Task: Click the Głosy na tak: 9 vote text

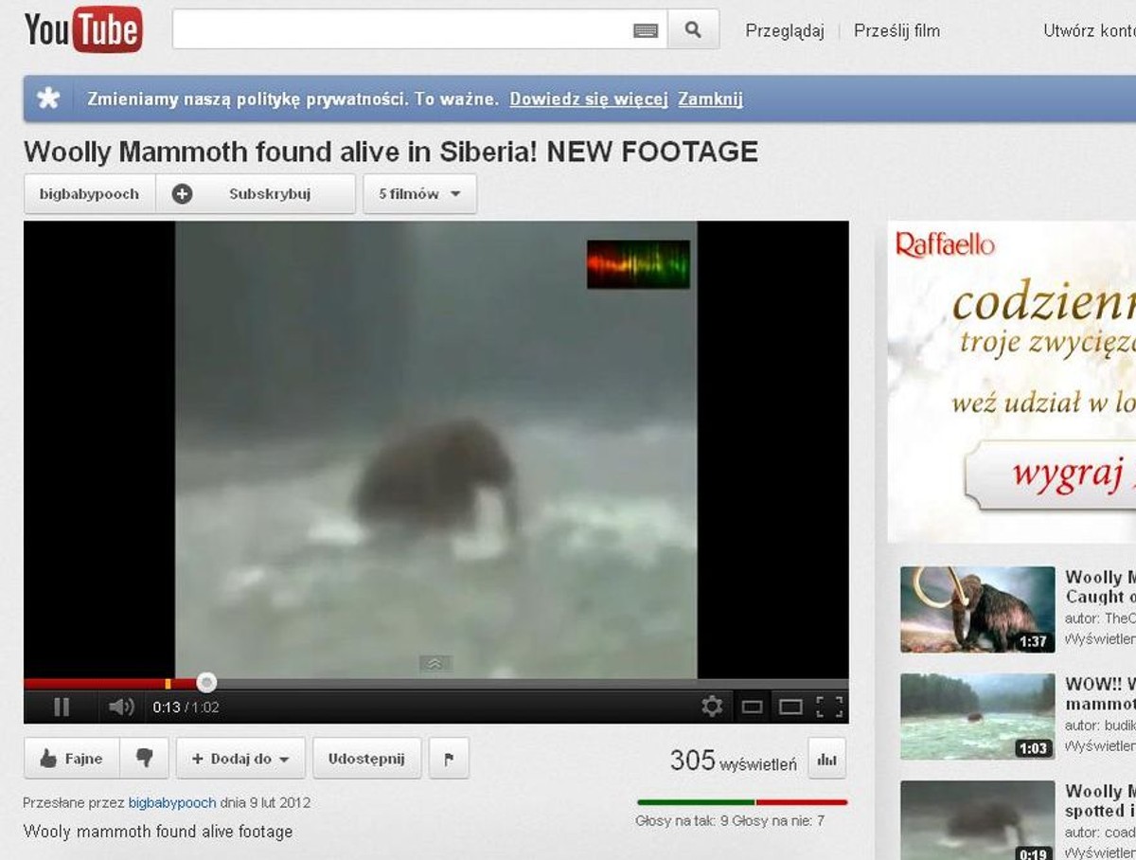Action: pos(682,821)
